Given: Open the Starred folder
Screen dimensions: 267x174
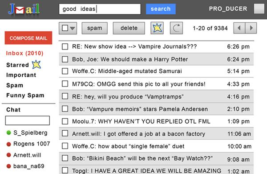Looking at the screenshot, I should click(x=17, y=65).
